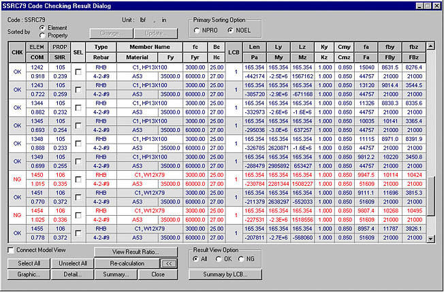Viewport: 444px width, 292px height.
Task: Enable Connect Model View checkbox
Action: [x=10, y=250]
